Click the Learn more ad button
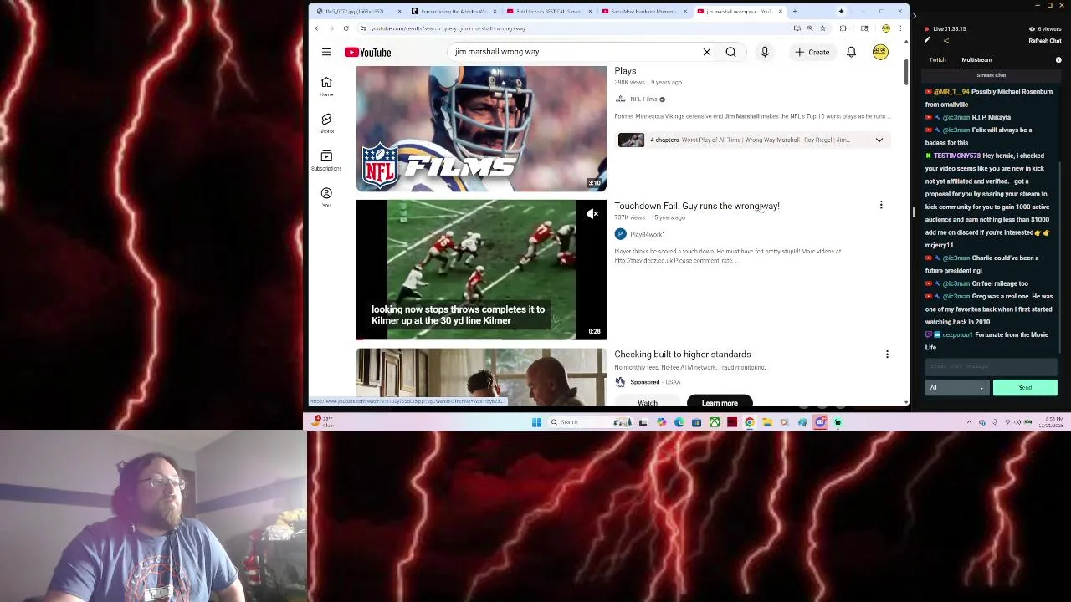1071x602 pixels. 720,402
